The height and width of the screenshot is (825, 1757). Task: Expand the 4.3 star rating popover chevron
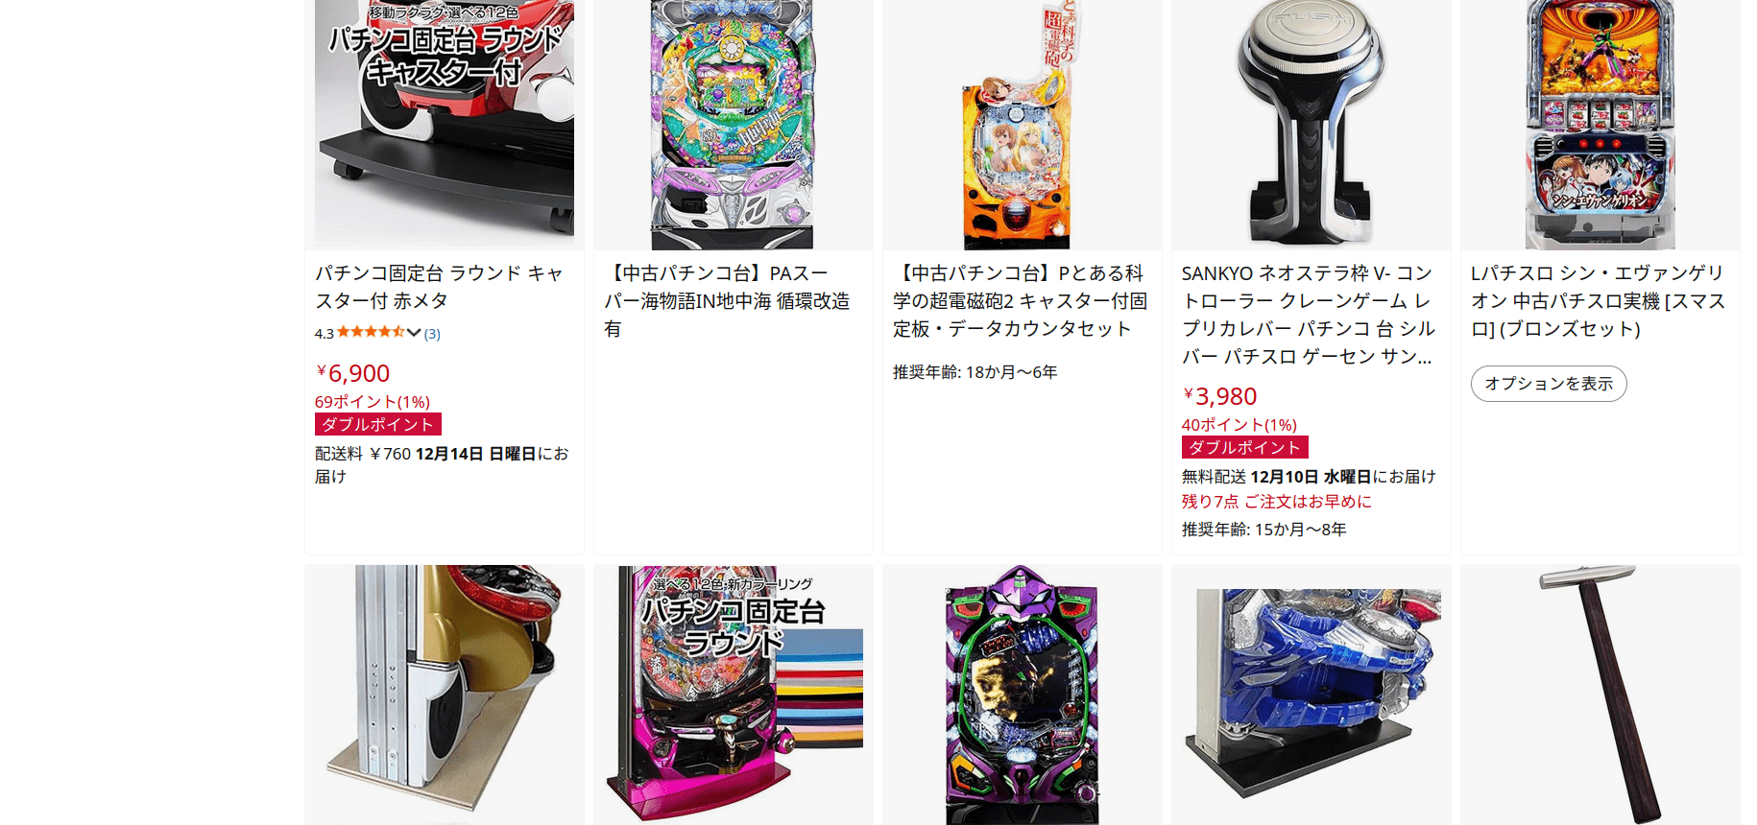point(414,333)
